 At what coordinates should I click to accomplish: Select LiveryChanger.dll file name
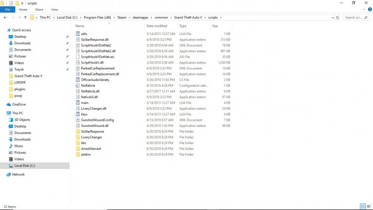point(94,109)
